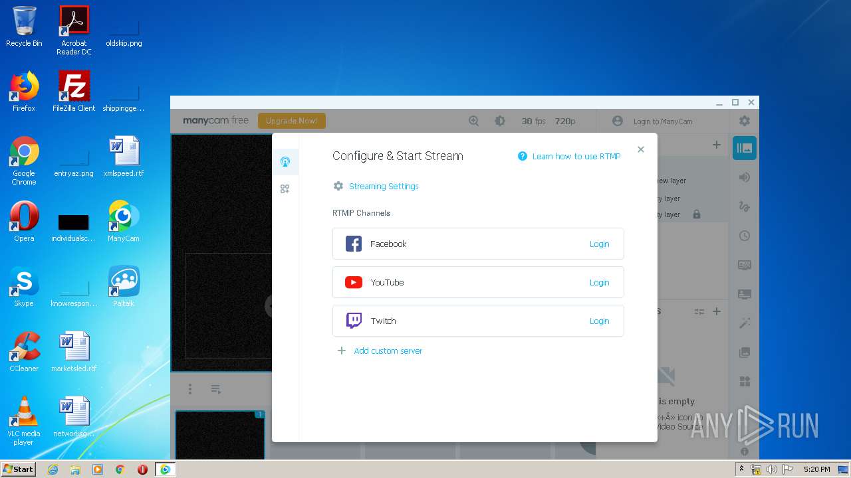Open the apps grid tab in dialog sidebar
The height and width of the screenshot is (478, 851).
285,189
